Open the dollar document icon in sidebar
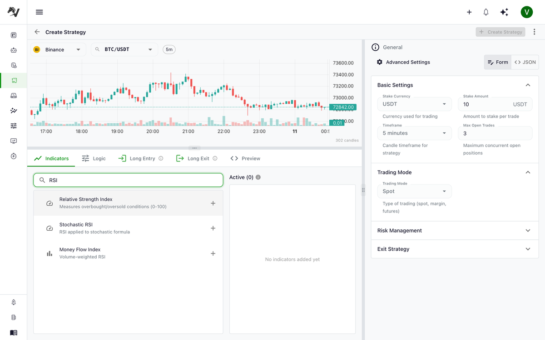The image size is (545, 340). coord(14,65)
